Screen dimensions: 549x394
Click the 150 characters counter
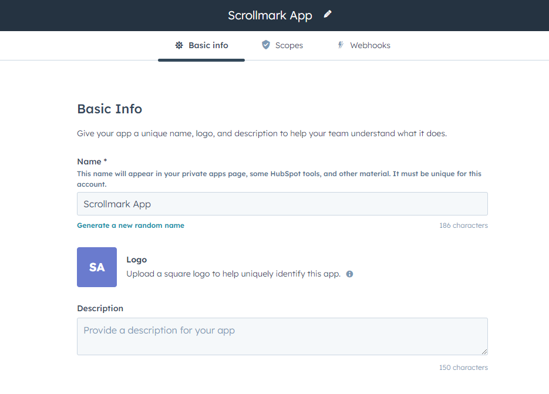463,368
